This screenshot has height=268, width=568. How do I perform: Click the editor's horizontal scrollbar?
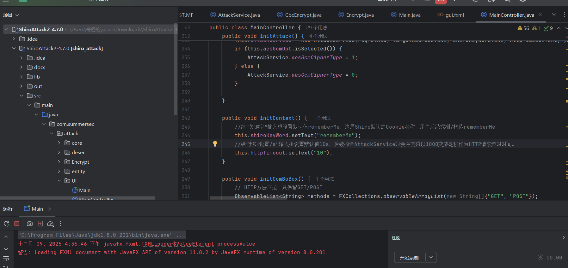[248, 198]
